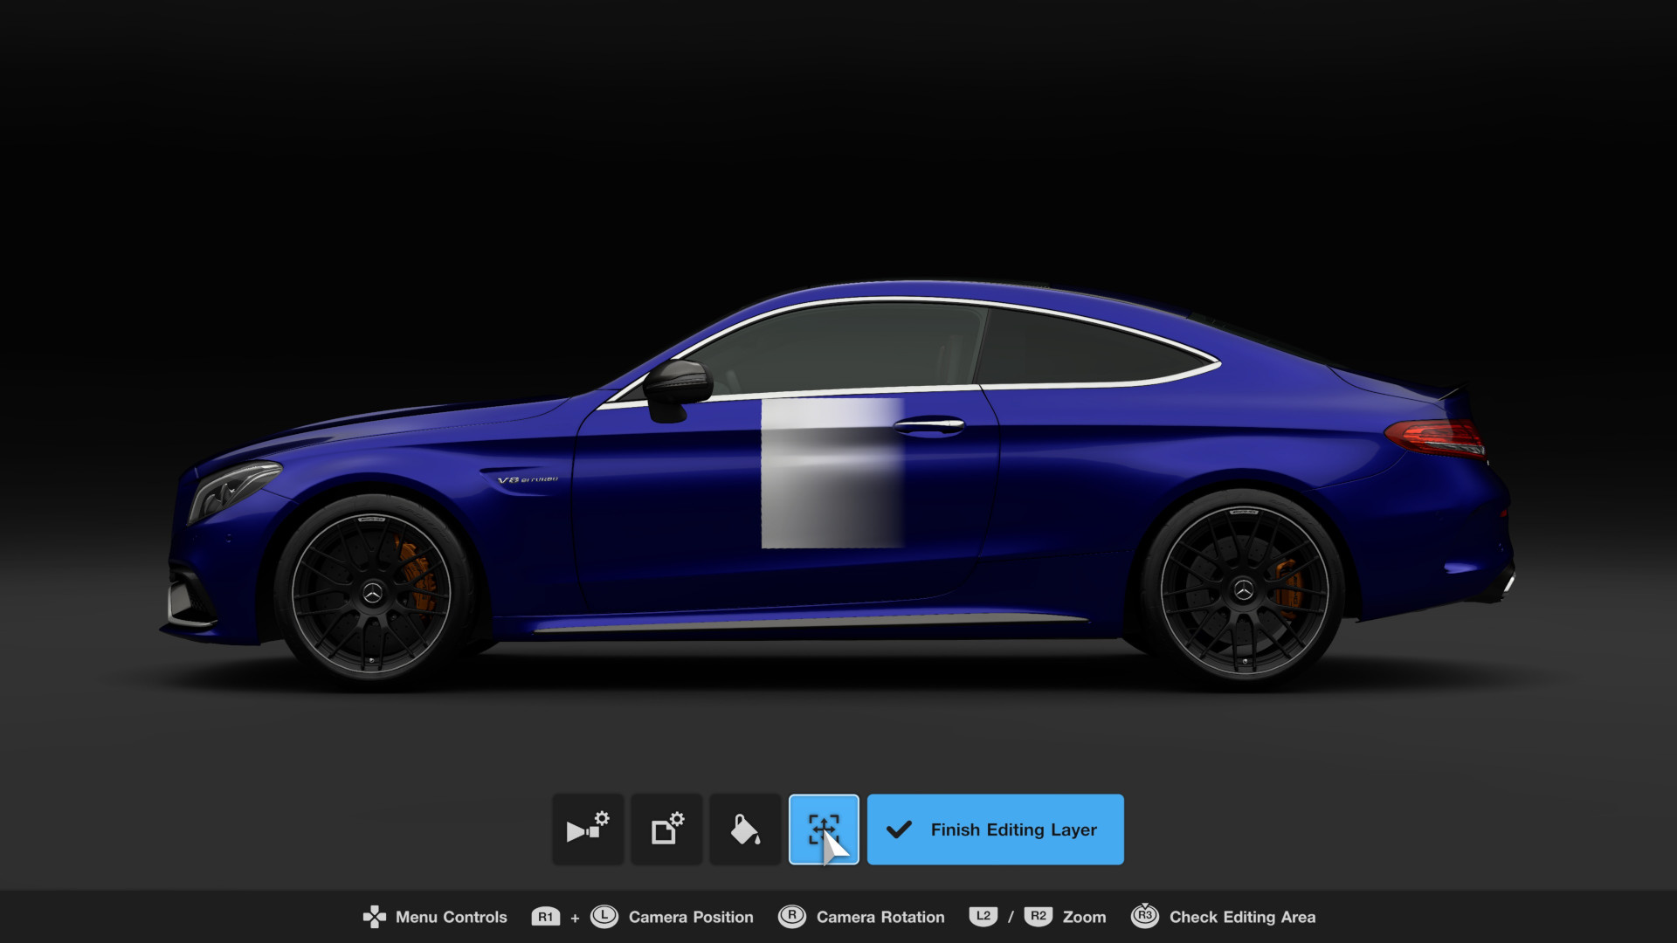Click the checkmark on Finish Editing Layer

click(x=899, y=829)
